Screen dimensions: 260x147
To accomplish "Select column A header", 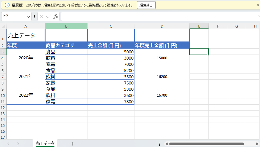I will pos(26,26).
